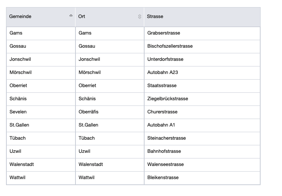Click the Gemeinde sort arrow icon
Viewport: 282px width, 196px height.
pos(71,16)
